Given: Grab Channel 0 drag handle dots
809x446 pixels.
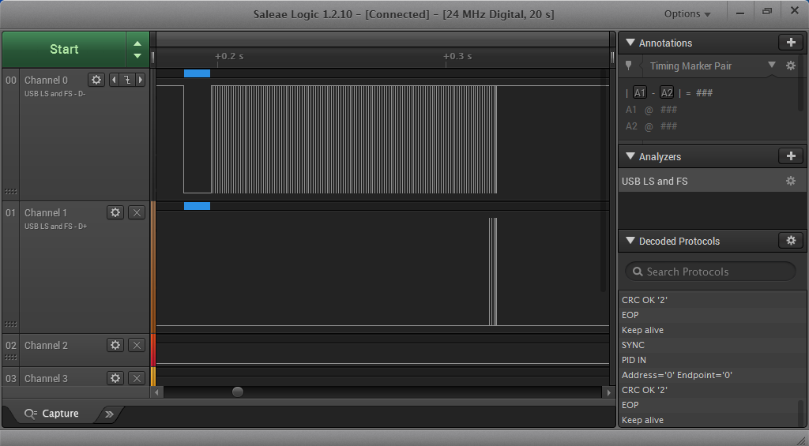Looking at the screenshot, I should tap(10, 191).
